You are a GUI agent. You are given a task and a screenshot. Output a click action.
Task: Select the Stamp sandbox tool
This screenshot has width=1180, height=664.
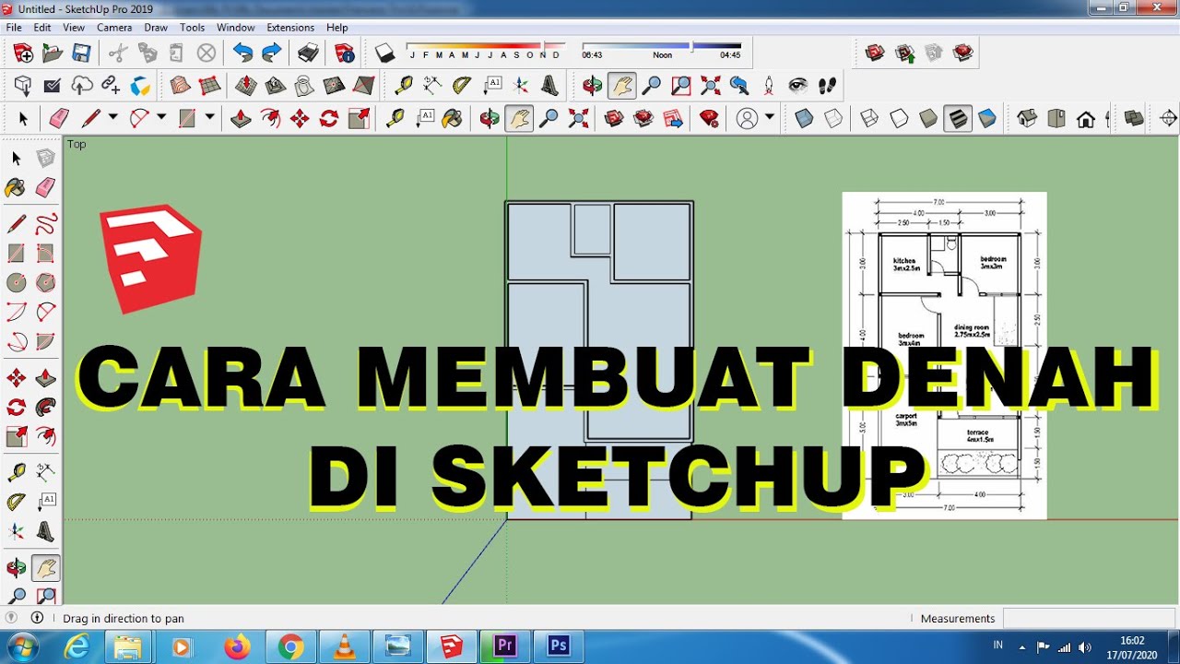click(276, 86)
